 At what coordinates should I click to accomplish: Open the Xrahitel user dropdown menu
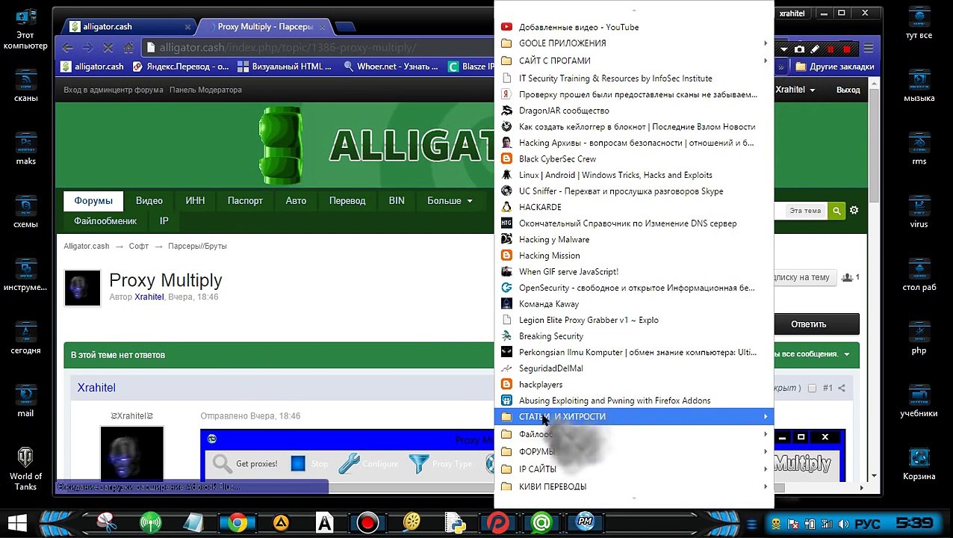click(x=795, y=90)
